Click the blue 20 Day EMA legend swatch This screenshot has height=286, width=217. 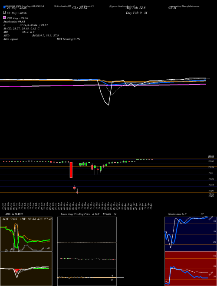click(x=4, y=7)
